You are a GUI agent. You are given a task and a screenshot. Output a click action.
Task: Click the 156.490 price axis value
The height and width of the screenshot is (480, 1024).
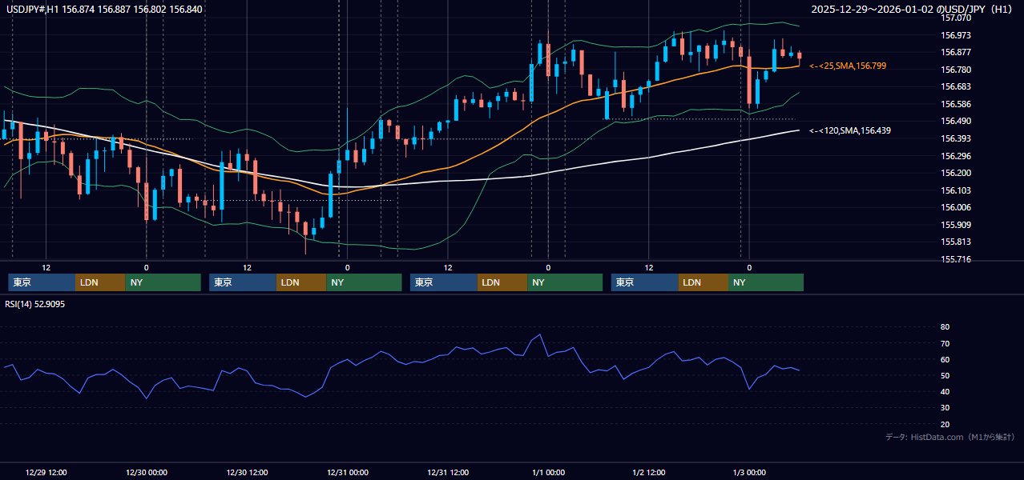pyautogui.click(x=955, y=122)
